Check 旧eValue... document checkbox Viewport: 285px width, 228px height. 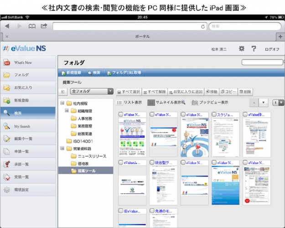(x=121, y=211)
